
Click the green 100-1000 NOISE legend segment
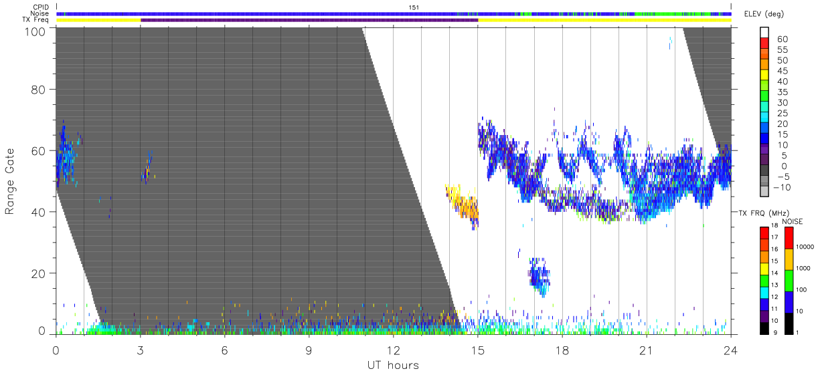[789, 280]
